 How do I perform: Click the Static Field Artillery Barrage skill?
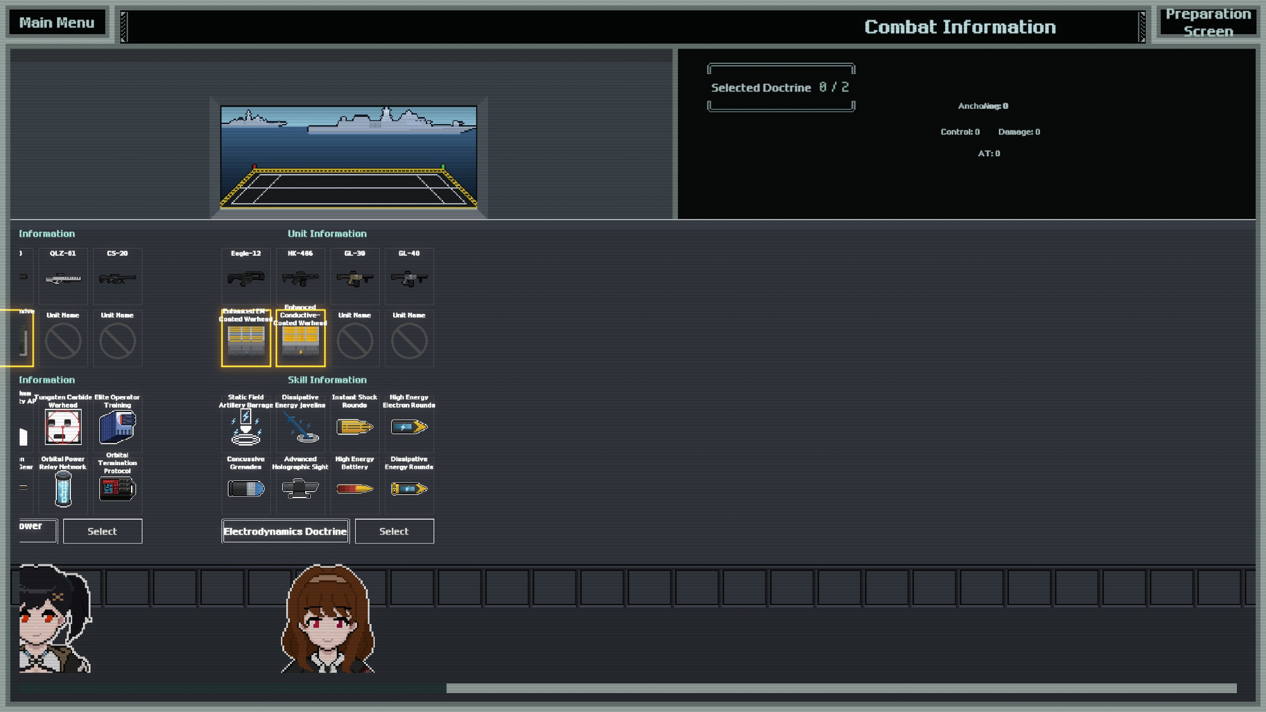click(246, 427)
